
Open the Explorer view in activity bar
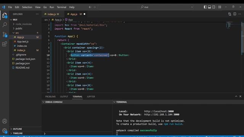(5, 15)
